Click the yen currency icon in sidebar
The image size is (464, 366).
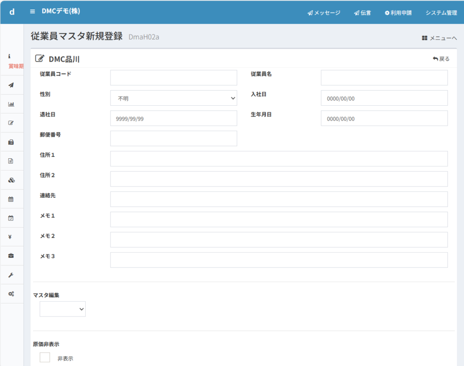[11, 237]
